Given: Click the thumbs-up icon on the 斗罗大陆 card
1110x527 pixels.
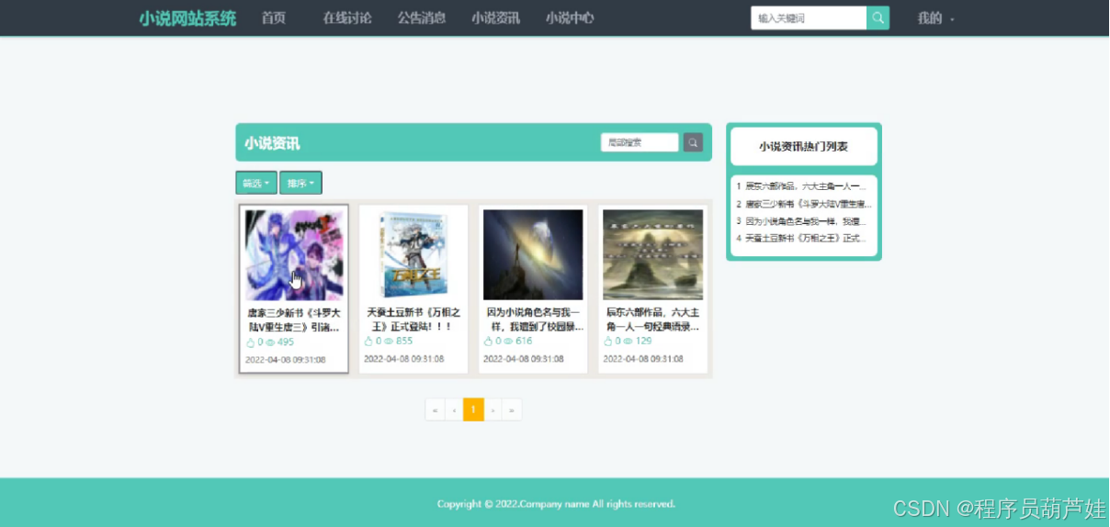Looking at the screenshot, I should 251,342.
